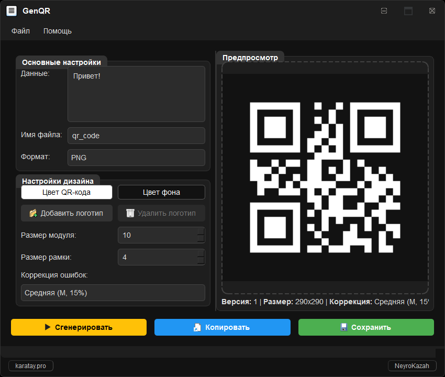Viewport: 445px width, 377px height.
Task: Edit the Имя файла field
Action: point(136,136)
